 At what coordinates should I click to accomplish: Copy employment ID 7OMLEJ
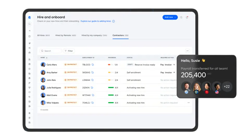[x=93, y=103]
